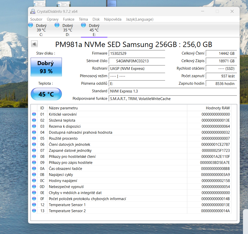
Task: Click the blue status dot beside Složená teplota
Action: 34,120
